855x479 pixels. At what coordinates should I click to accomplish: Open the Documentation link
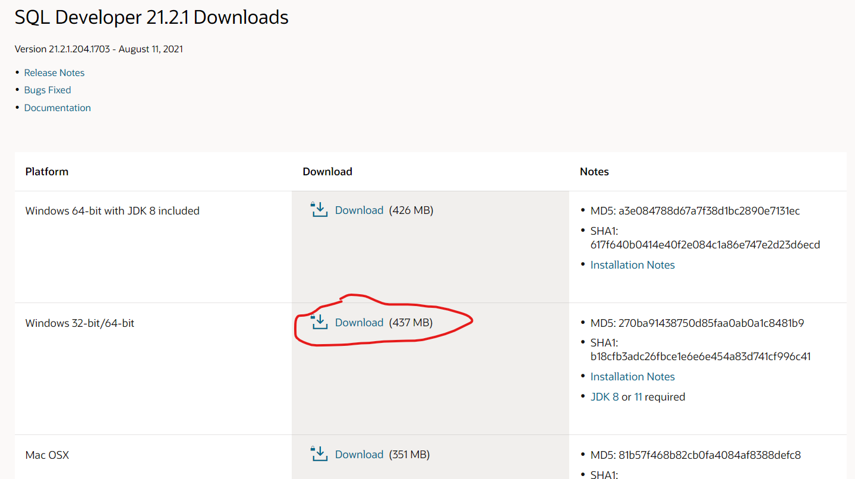58,108
